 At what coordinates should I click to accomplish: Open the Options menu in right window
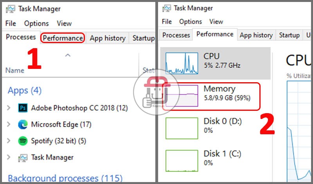pos(191,22)
